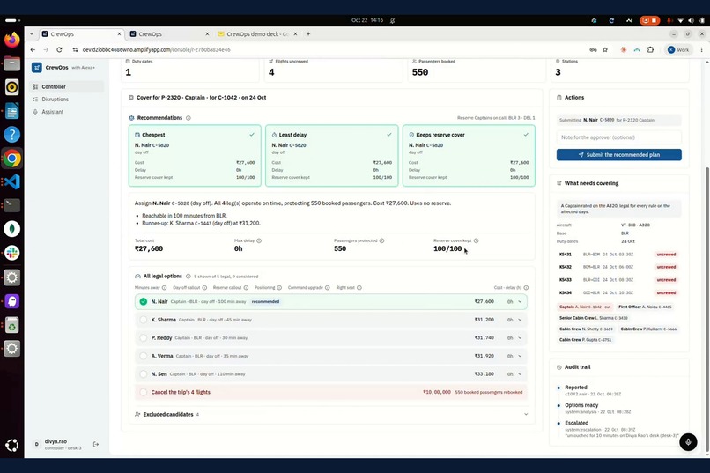Open the Work profile menu

(x=678, y=50)
